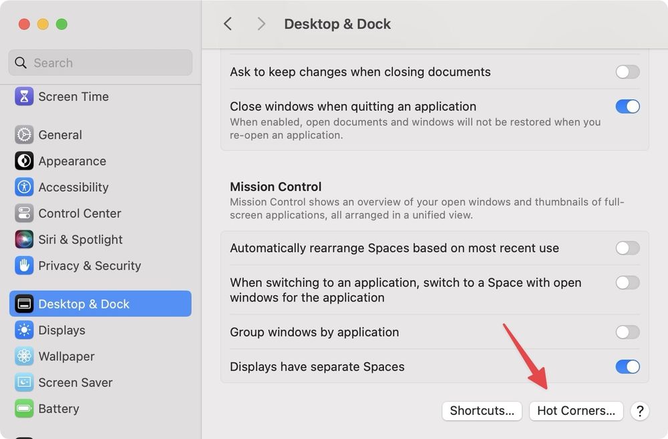This screenshot has width=668, height=439.
Task: Select the Siri & Spotlight icon
Action: coord(24,239)
